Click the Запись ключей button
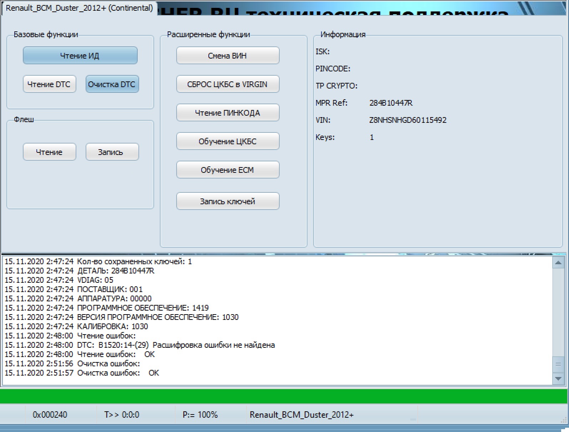The height and width of the screenshot is (432, 569). click(228, 201)
